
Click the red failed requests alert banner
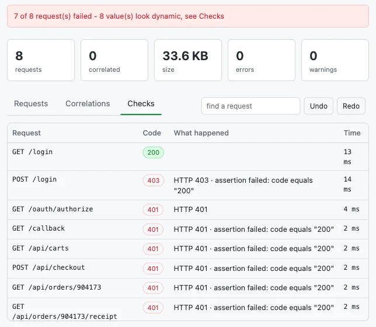(x=188, y=16)
